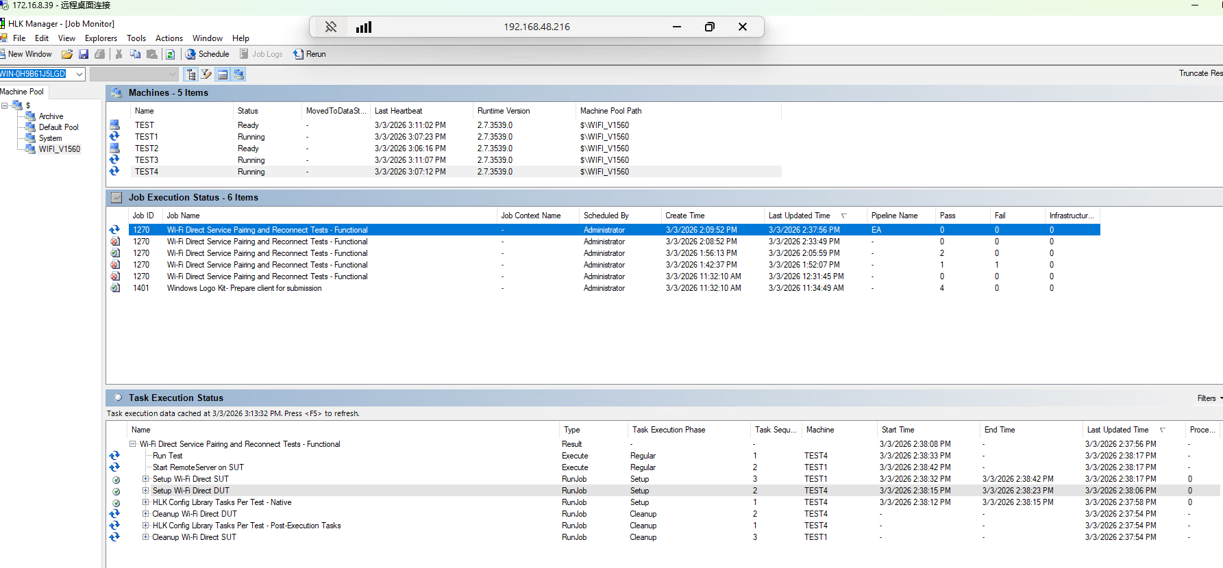1223x568 pixels.
Task: Click the status icon of job created 2:08:52 PM
Action: (x=115, y=242)
